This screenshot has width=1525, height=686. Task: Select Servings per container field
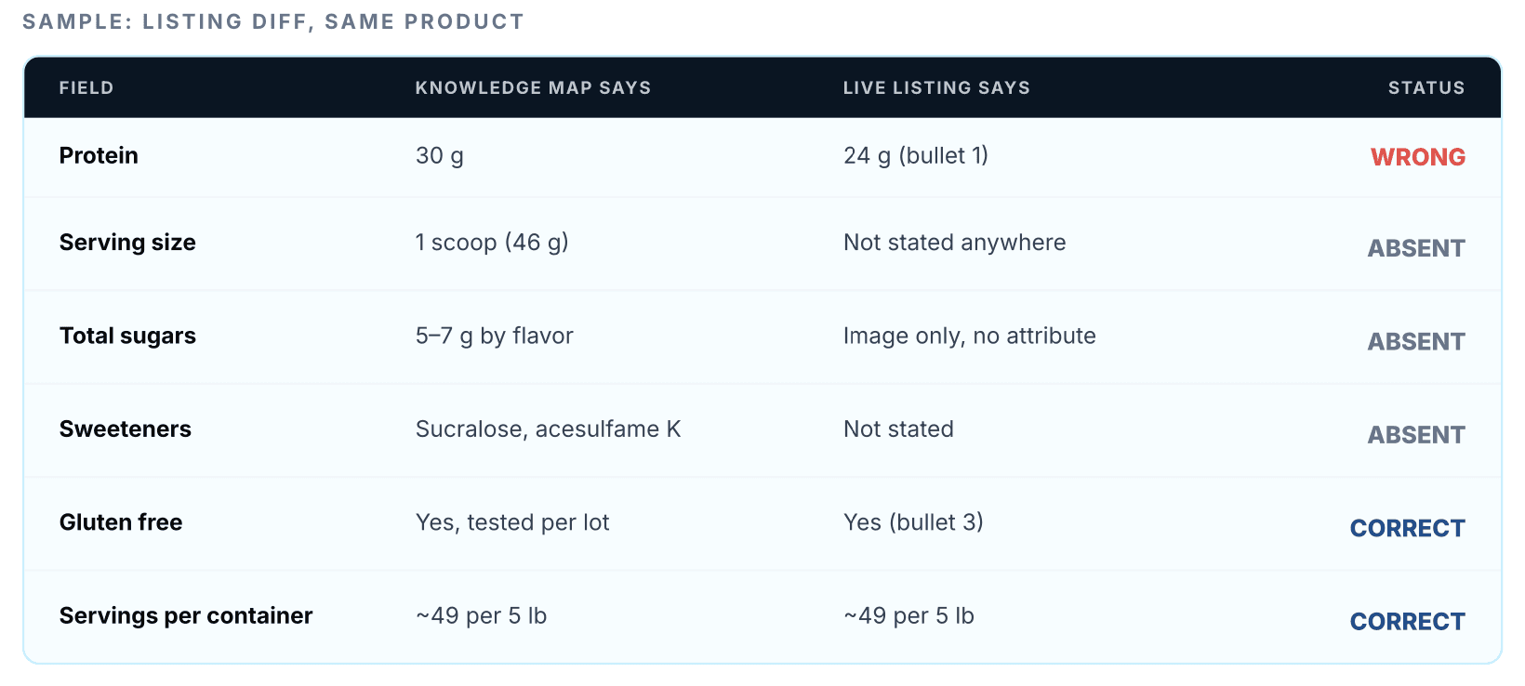point(186,615)
